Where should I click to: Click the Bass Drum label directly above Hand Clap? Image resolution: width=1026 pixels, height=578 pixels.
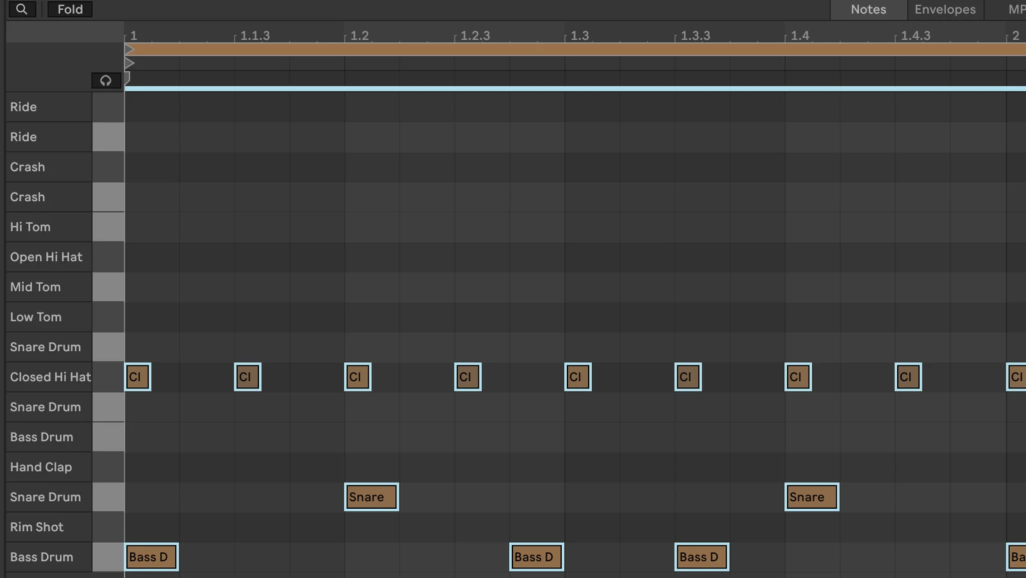point(41,437)
